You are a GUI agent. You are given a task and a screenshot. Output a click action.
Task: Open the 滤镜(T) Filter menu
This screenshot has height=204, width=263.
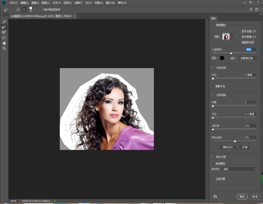tap(78, 3)
